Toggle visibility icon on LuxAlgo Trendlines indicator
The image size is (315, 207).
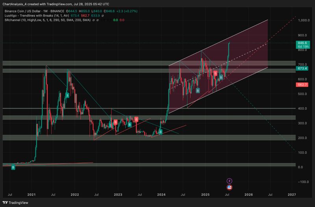(103, 16)
